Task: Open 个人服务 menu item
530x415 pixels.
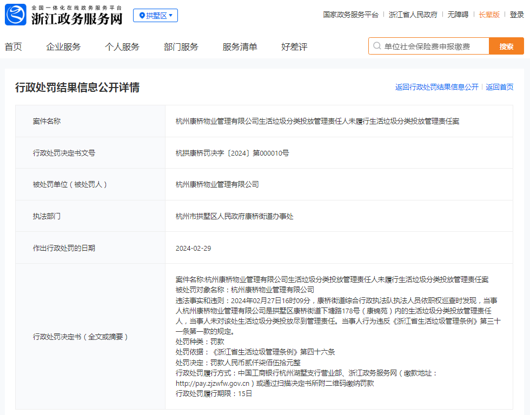Action: tap(122, 46)
